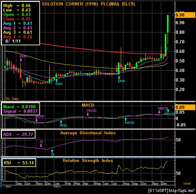This screenshot has width=196, height=194.
Task: Click the pink DI down-arrow marker
Action: click(x=41, y=145)
